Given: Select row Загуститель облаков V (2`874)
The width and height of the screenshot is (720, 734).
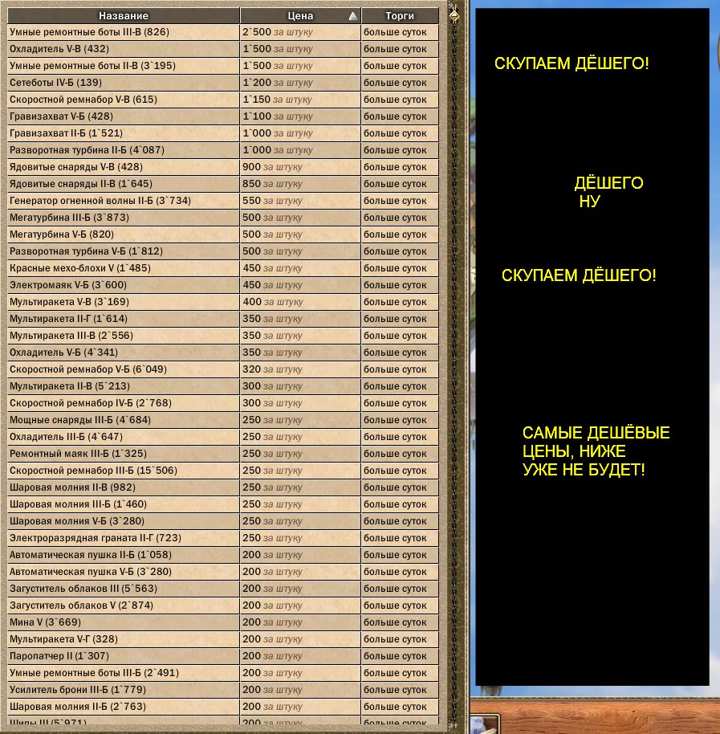Looking at the screenshot, I should [223, 606].
